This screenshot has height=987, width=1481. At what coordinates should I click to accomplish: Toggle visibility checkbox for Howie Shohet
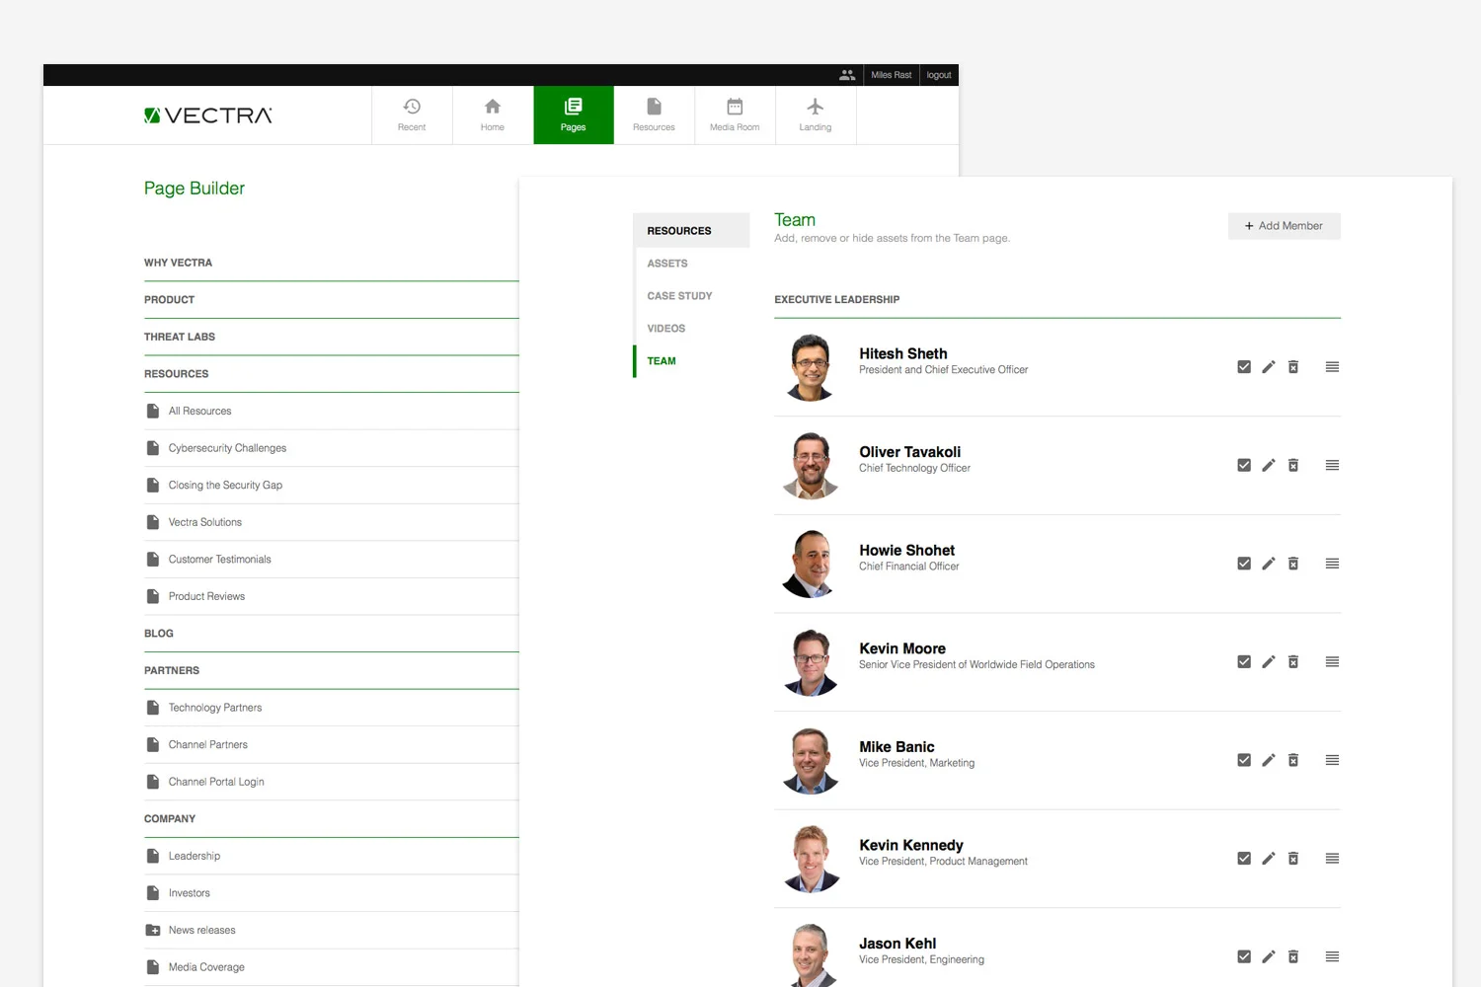[x=1244, y=564]
